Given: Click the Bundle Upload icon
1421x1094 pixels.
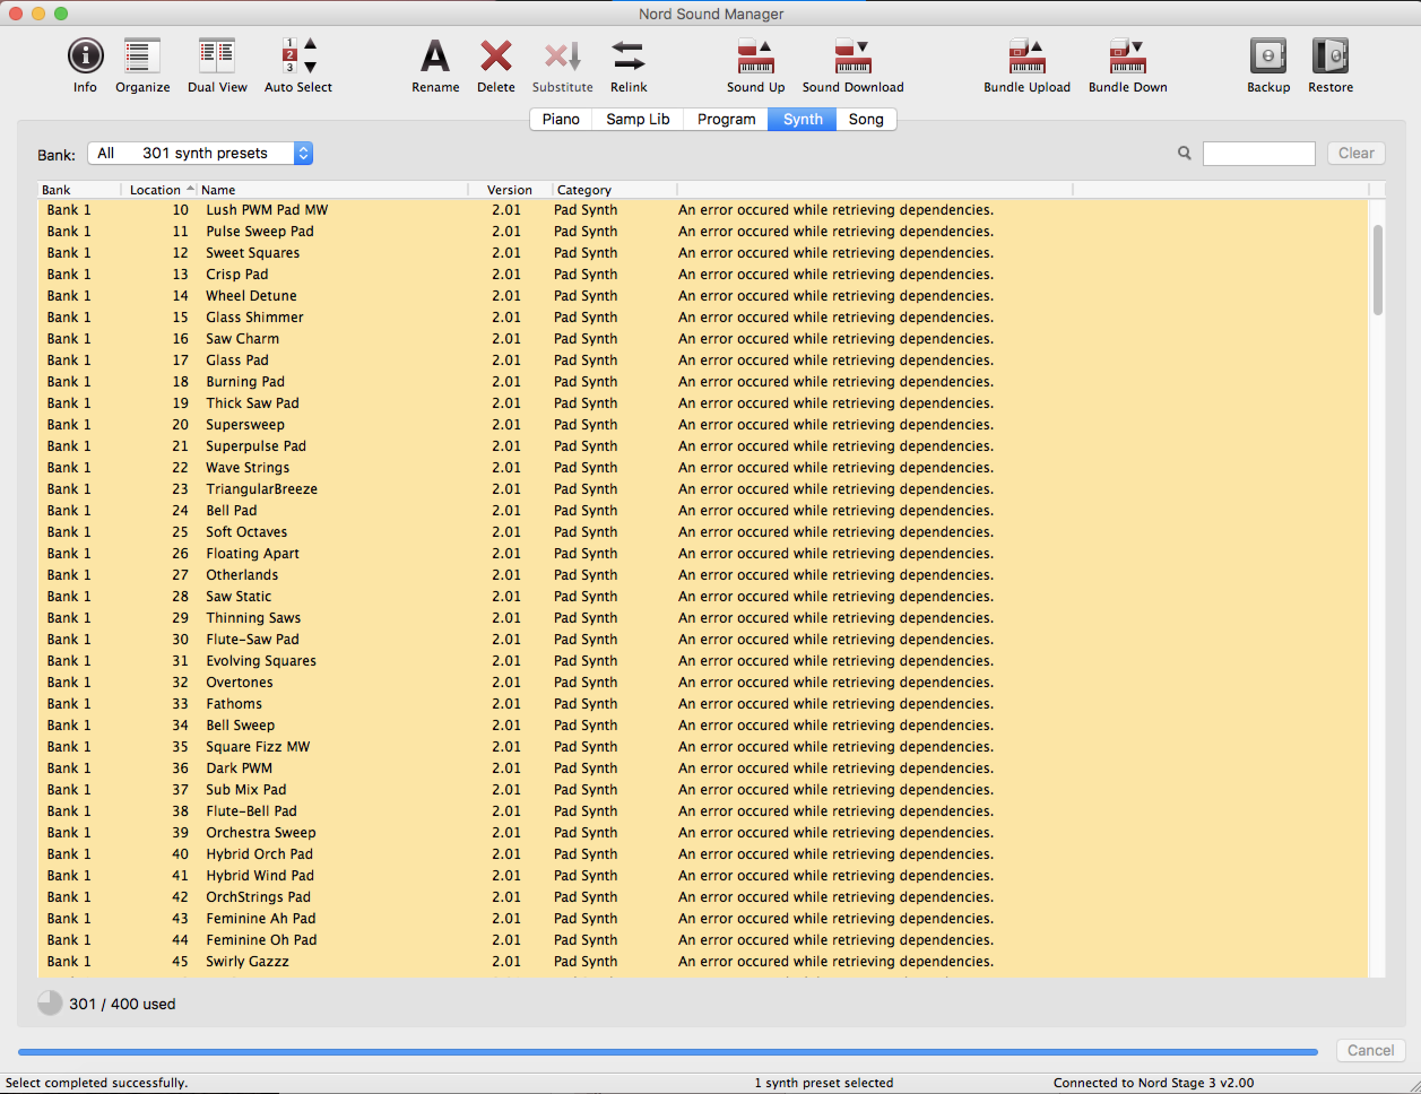Looking at the screenshot, I should [1026, 56].
